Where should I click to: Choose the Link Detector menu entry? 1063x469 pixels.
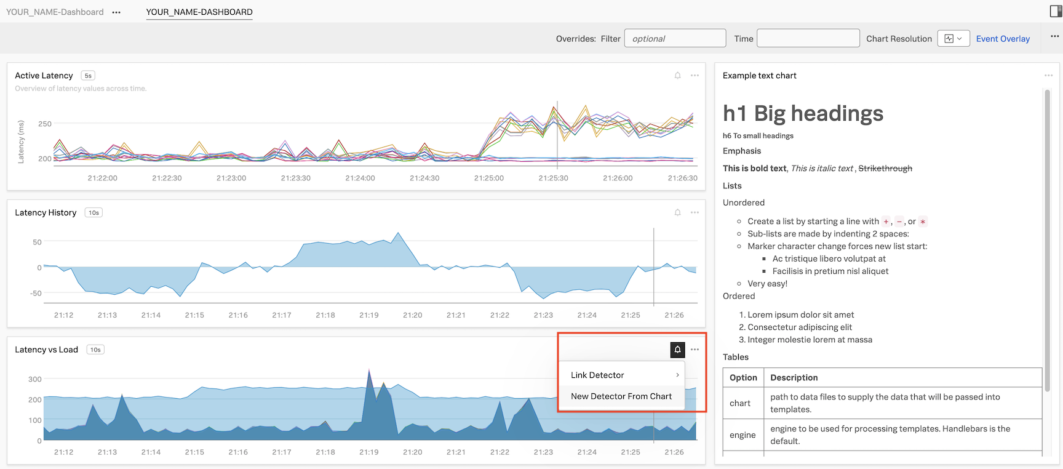pyautogui.click(x=597, y=375)
